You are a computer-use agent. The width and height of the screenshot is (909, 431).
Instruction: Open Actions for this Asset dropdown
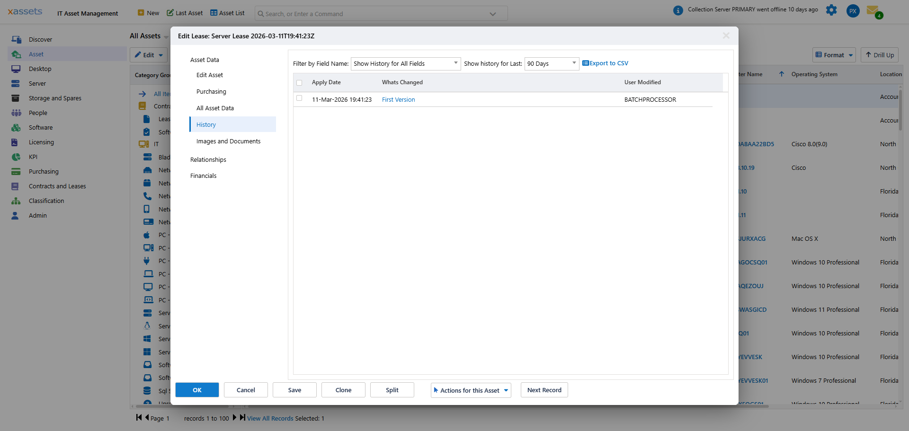(x=471, y=390)
